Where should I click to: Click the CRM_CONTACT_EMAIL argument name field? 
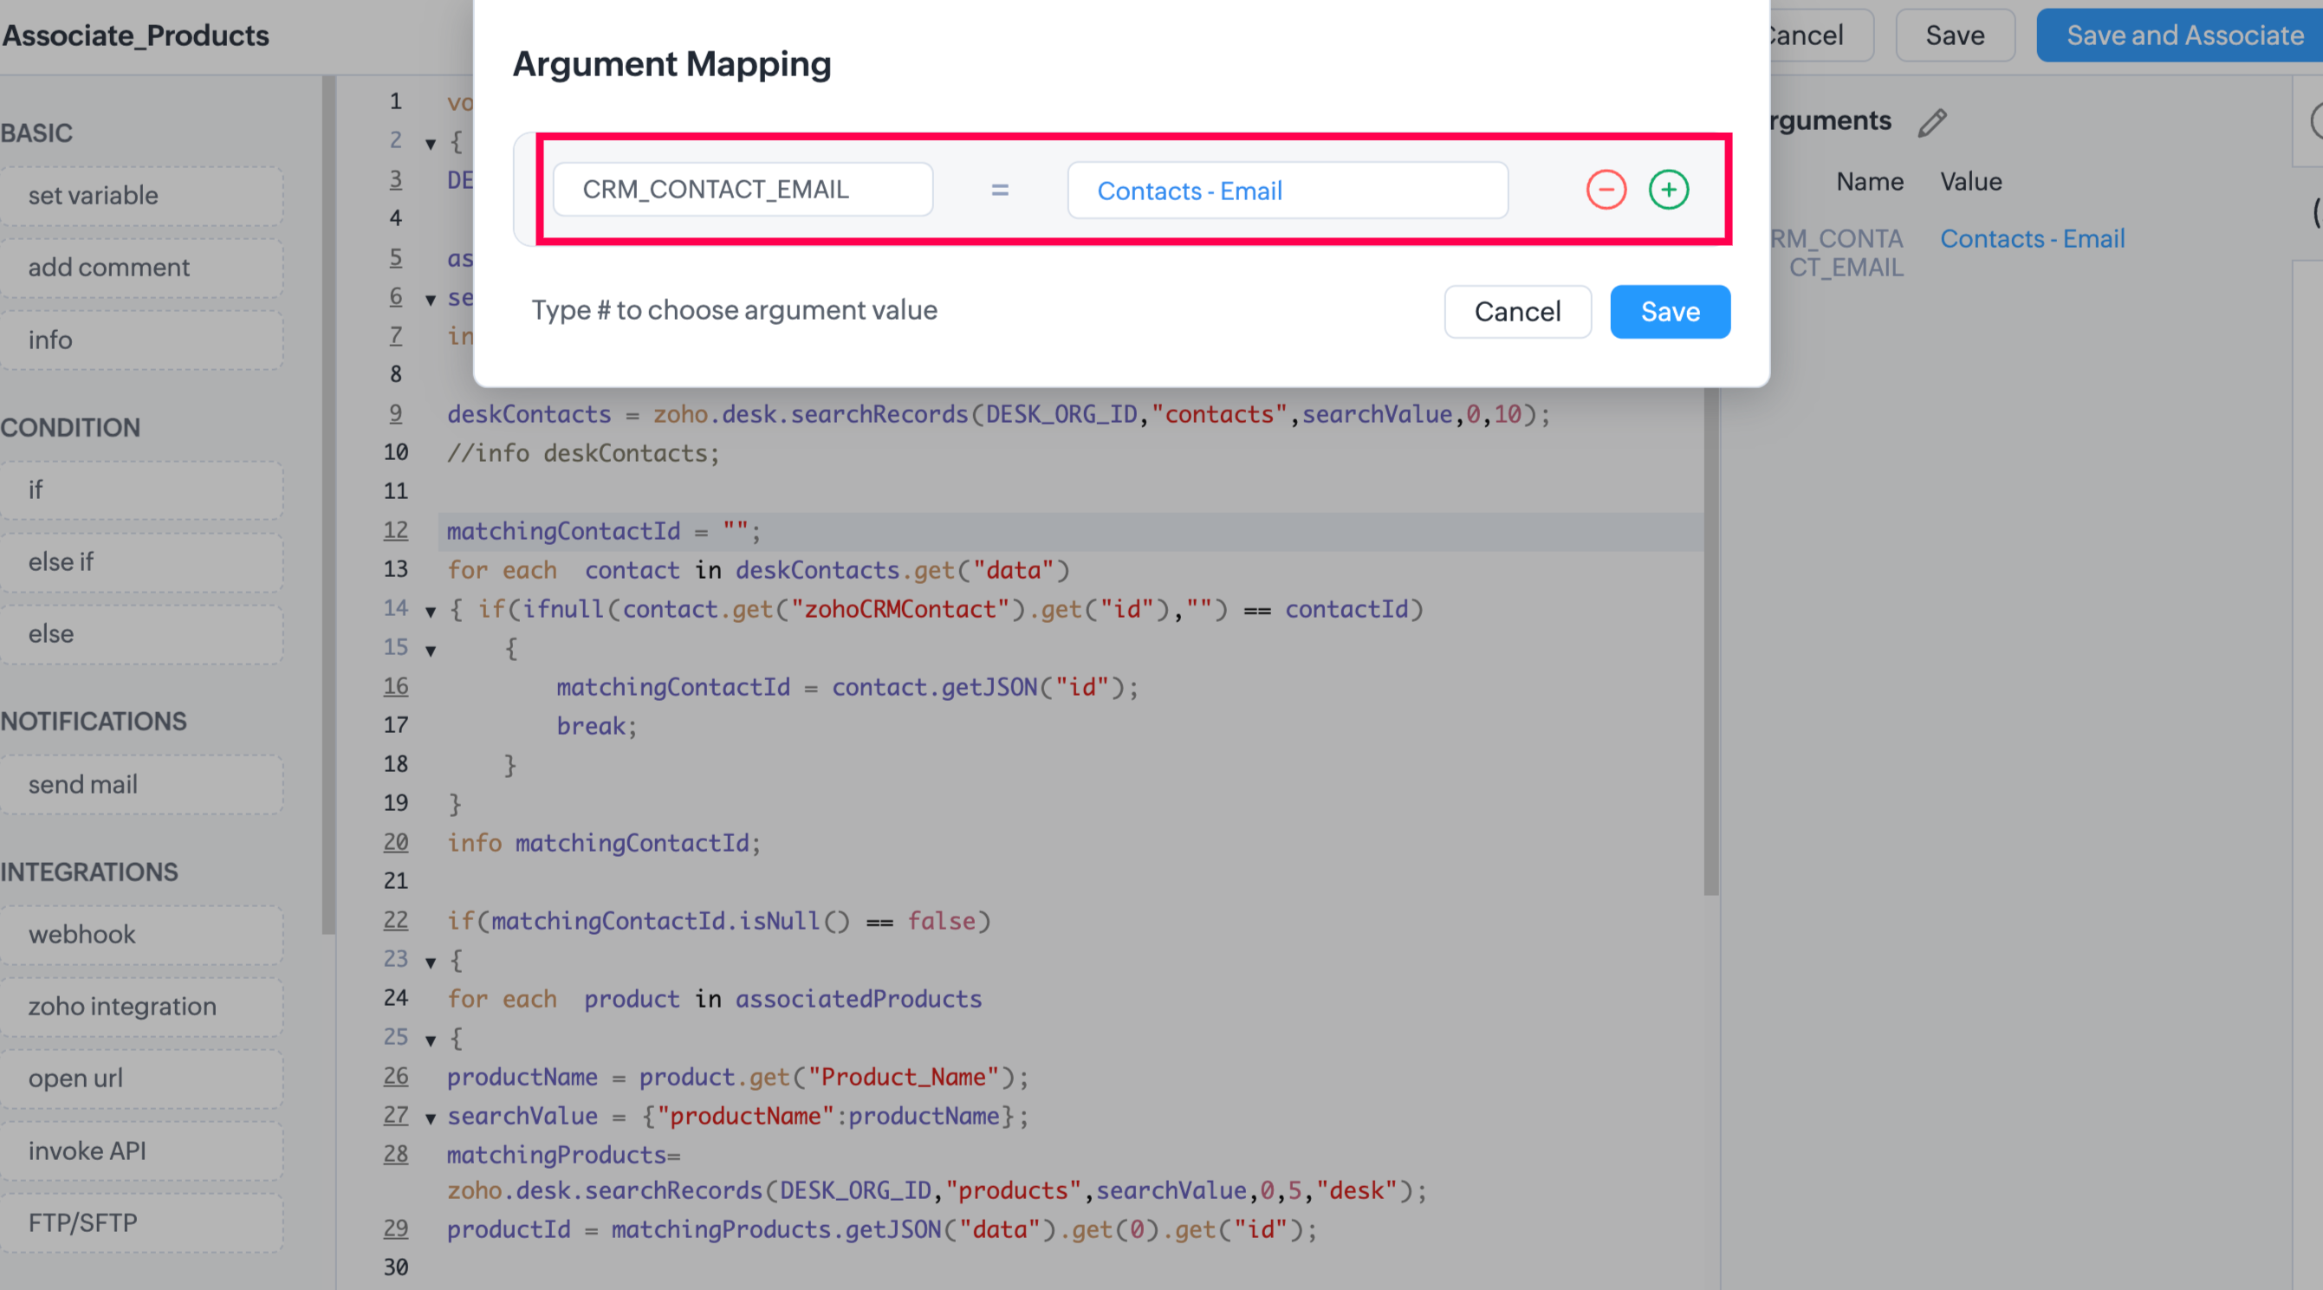pos(743,190)
